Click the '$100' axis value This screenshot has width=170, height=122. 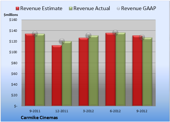pyautogui.click(x=13, y=52)
